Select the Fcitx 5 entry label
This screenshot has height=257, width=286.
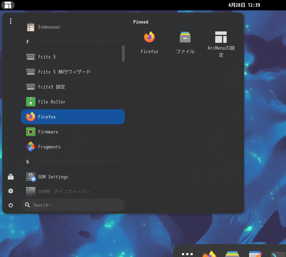click(47, 57)
